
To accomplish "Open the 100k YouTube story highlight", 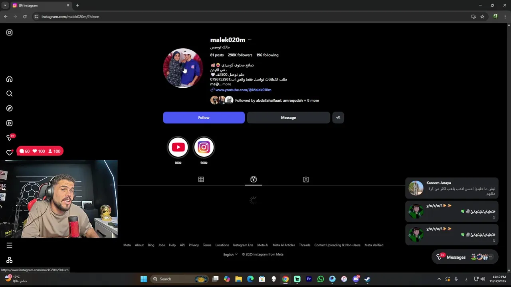I will (x=178, y=147).
